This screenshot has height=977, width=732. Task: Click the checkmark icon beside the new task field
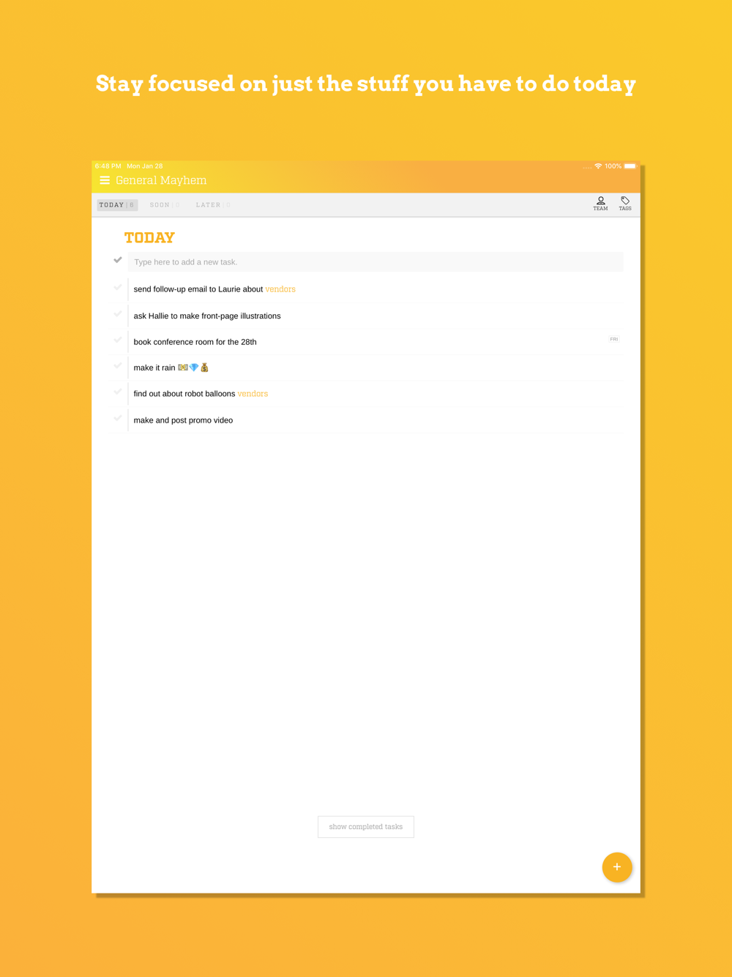(x=118, y=260)
